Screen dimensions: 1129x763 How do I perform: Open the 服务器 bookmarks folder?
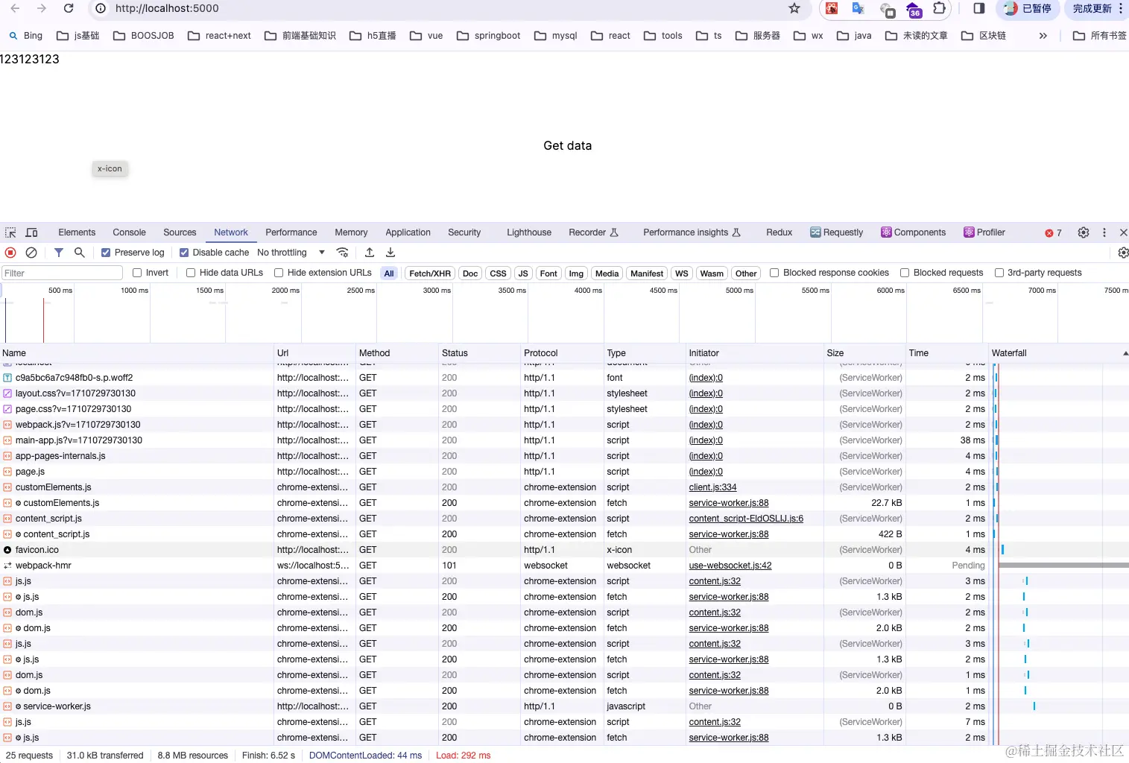pos(757,36)
